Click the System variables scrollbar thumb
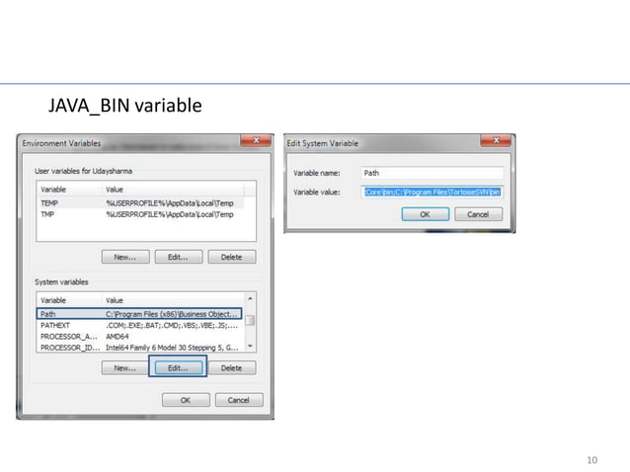This screenshot has height=472, width=630. point(250,320)
